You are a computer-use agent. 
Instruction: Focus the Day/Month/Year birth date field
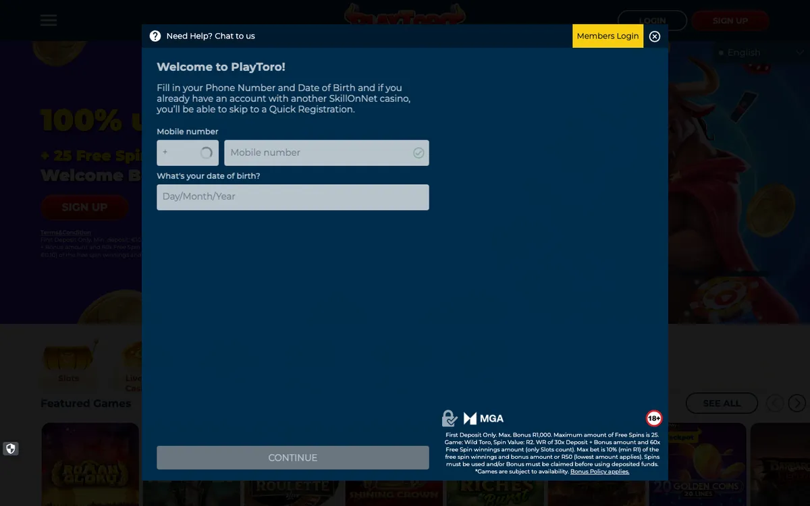[293, 197]
